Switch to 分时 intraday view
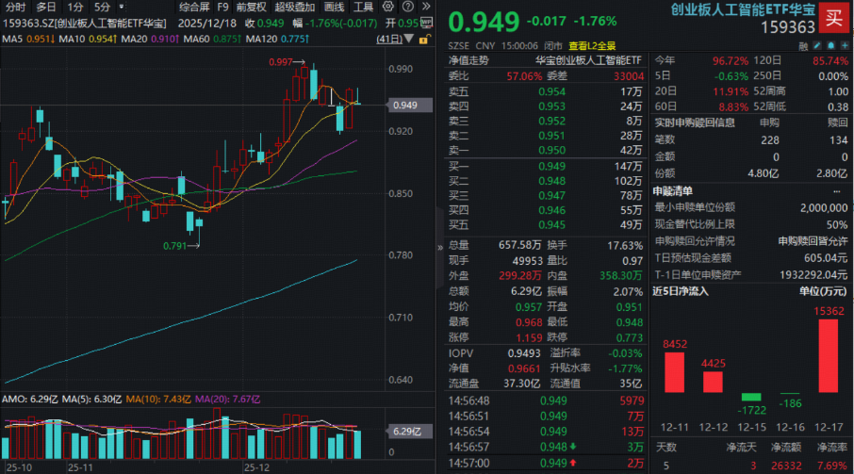The image size is (854, 474). click(15, 8)
